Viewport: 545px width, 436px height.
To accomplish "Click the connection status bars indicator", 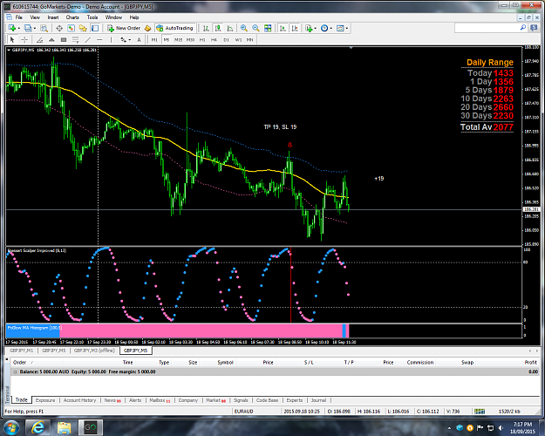I will pyautogui.click(x=480, y=412).
